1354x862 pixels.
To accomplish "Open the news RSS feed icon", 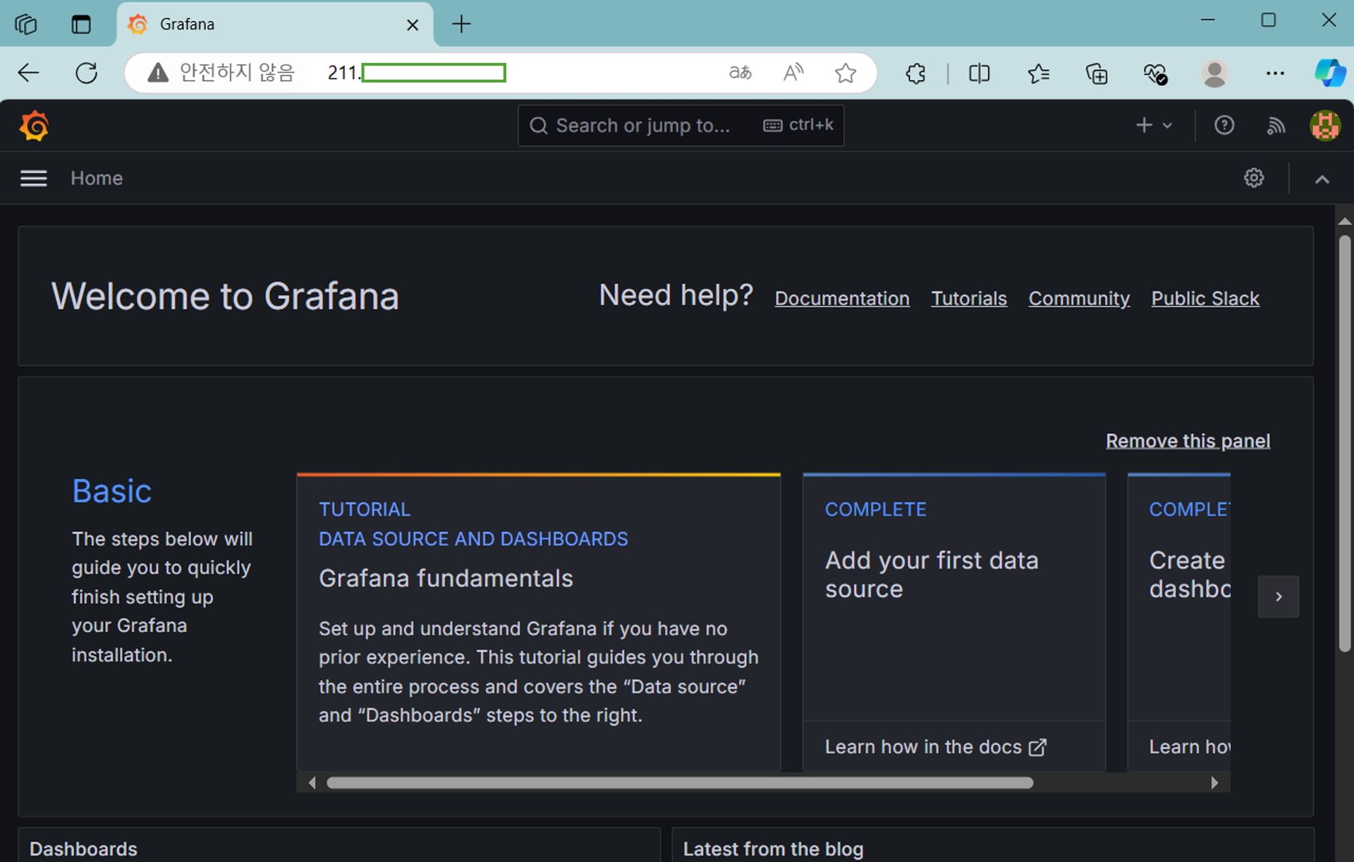I will tap(1275, 126).
